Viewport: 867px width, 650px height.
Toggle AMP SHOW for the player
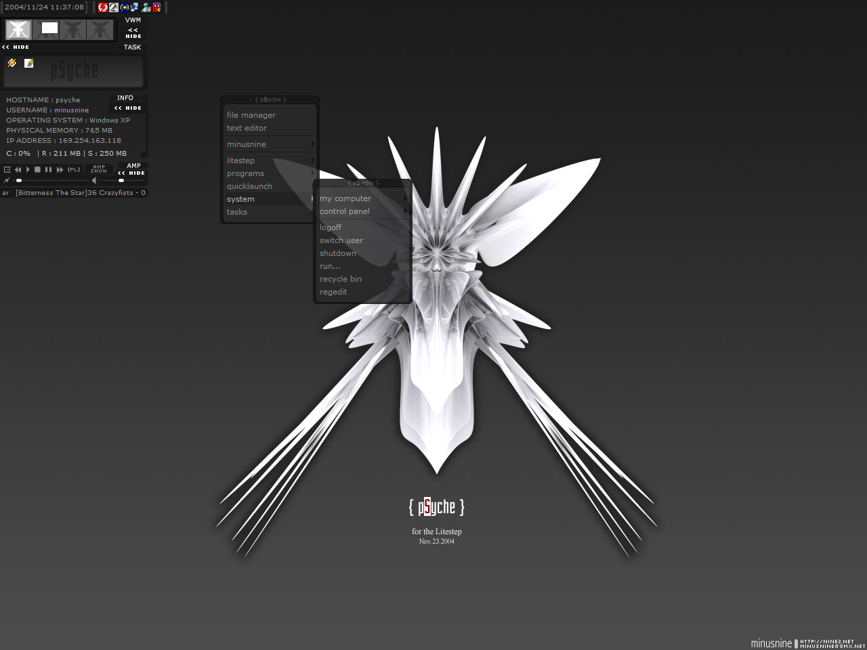pos(99,169)
